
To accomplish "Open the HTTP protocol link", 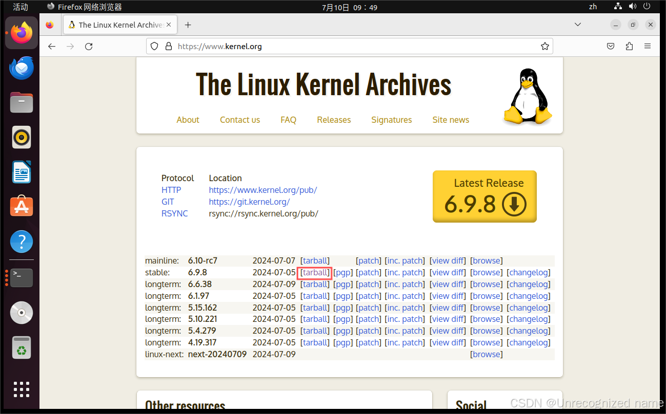I will [x=171, y=190].
